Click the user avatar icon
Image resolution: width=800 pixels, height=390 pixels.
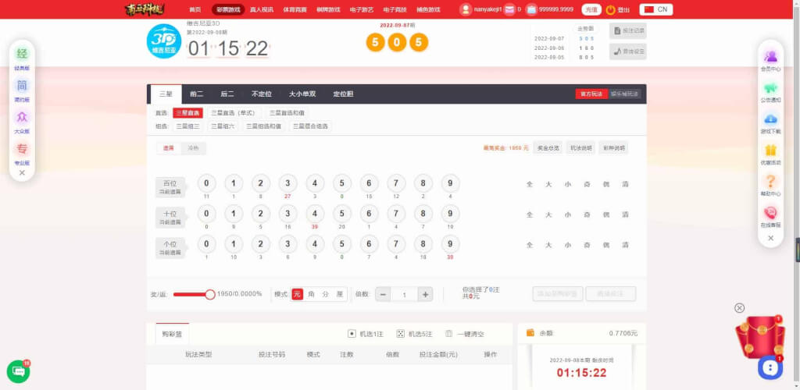point(466,9)
